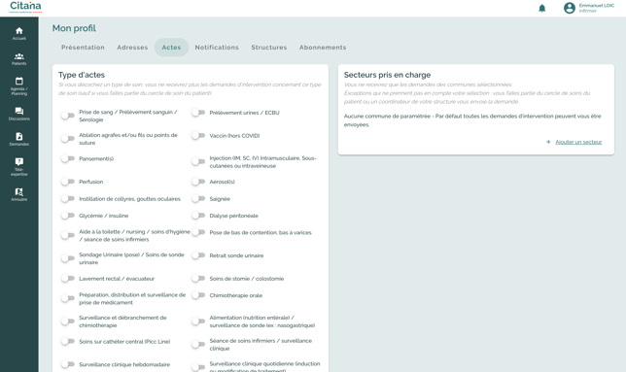The width and height of the screenshot is (626, 372).
Task: Enable the Aérosol(s) switch
Action: pos(198,182)
